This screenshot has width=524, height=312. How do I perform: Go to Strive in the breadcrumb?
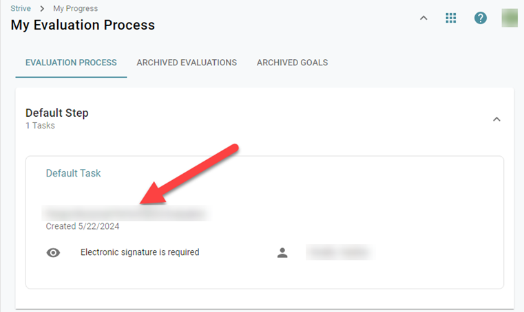pyautogui.click(x=21, y=9)
